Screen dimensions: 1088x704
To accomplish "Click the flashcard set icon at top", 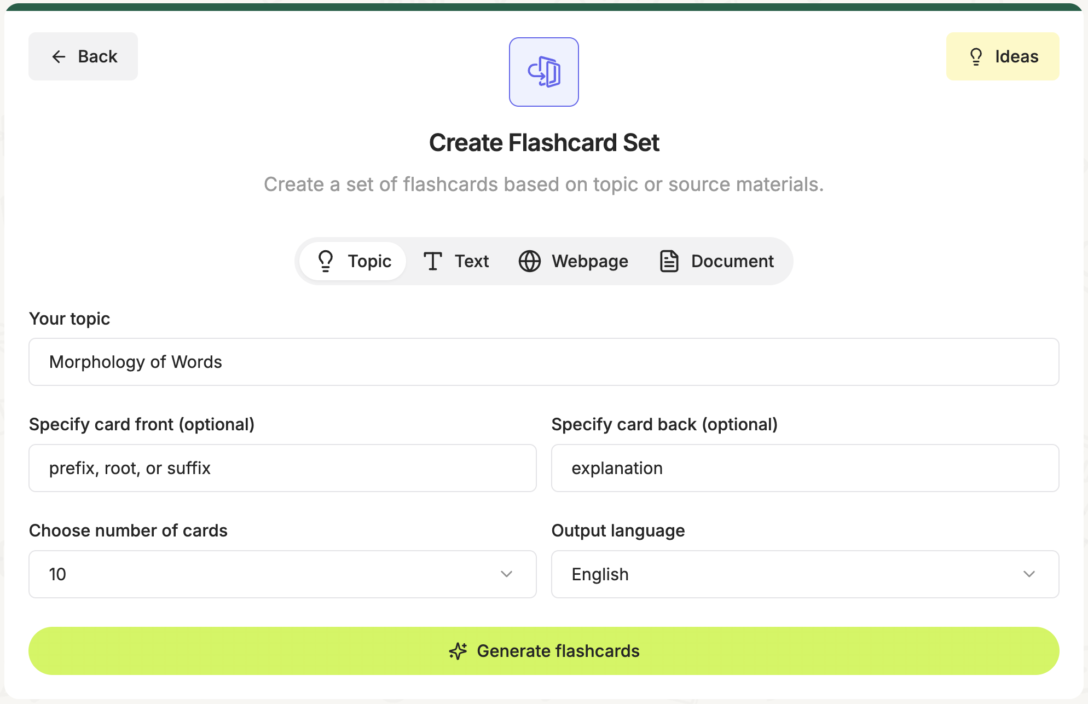I will (x=543, y=72).
